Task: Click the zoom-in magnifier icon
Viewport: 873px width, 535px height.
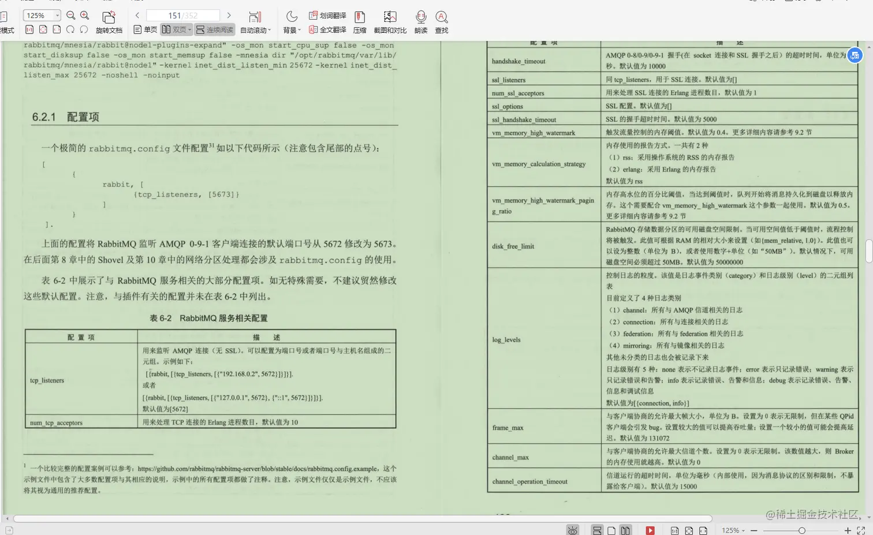Action: pyautogui.click(x=84, y=15)
